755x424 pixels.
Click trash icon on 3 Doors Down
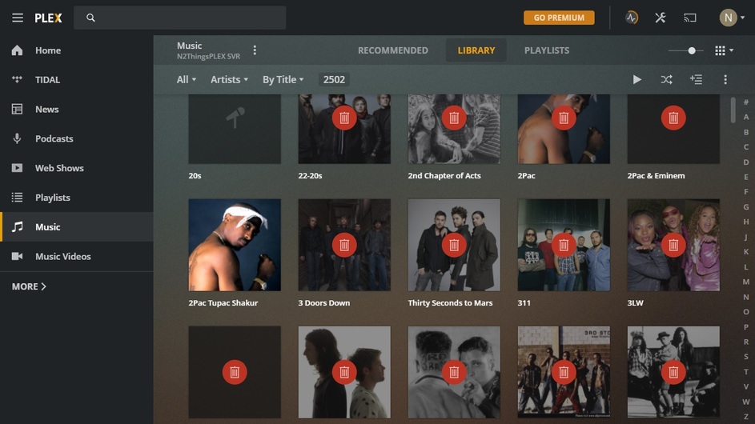coord(344,245)
